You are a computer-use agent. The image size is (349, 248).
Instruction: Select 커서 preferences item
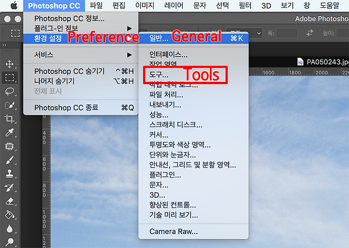[x=193, y=135]
